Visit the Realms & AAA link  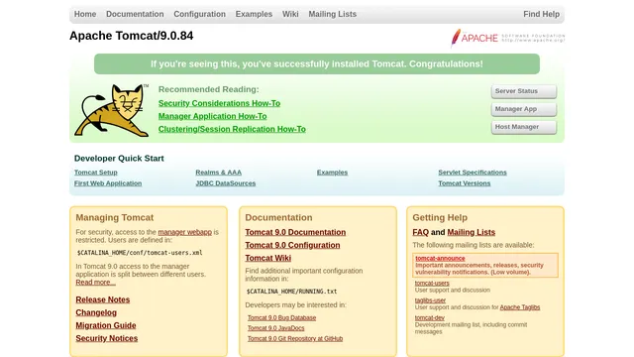(x=218, y=173)
